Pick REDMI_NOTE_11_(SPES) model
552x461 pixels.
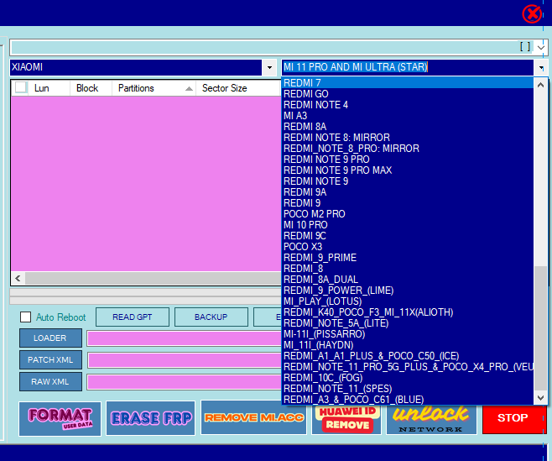coord(408,389)
